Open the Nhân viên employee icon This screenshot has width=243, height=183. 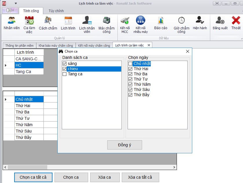(12, 21)
